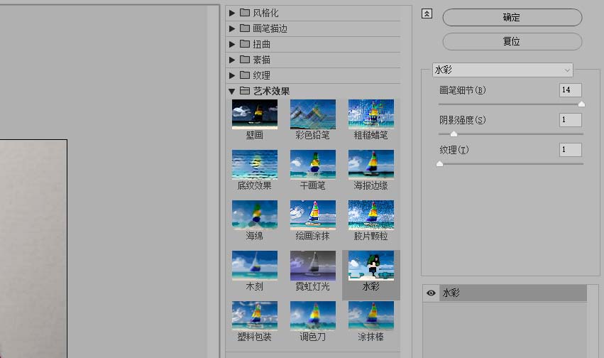Click the 素描 folder icon

tap(245, 60)
